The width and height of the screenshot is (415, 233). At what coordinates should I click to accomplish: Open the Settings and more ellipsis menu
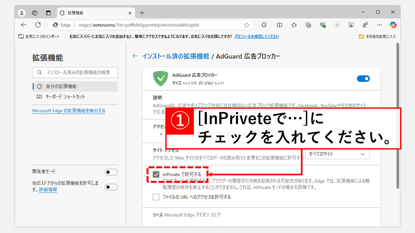pos(379,25)
